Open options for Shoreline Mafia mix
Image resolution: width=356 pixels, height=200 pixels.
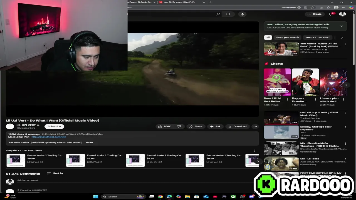pyautogui.click(x=345, y=144)
